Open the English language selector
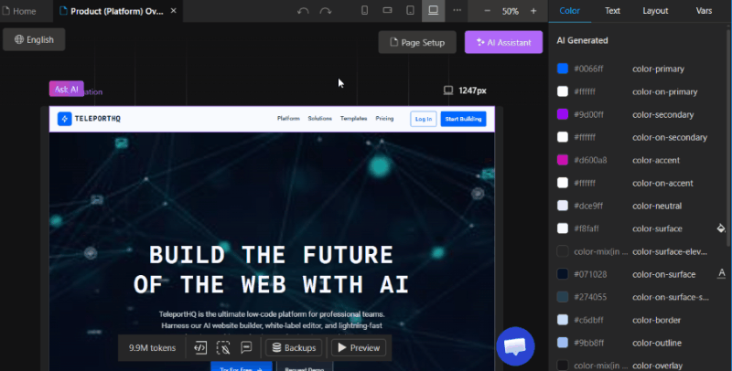The image size is (732, 371). (34, 39)
